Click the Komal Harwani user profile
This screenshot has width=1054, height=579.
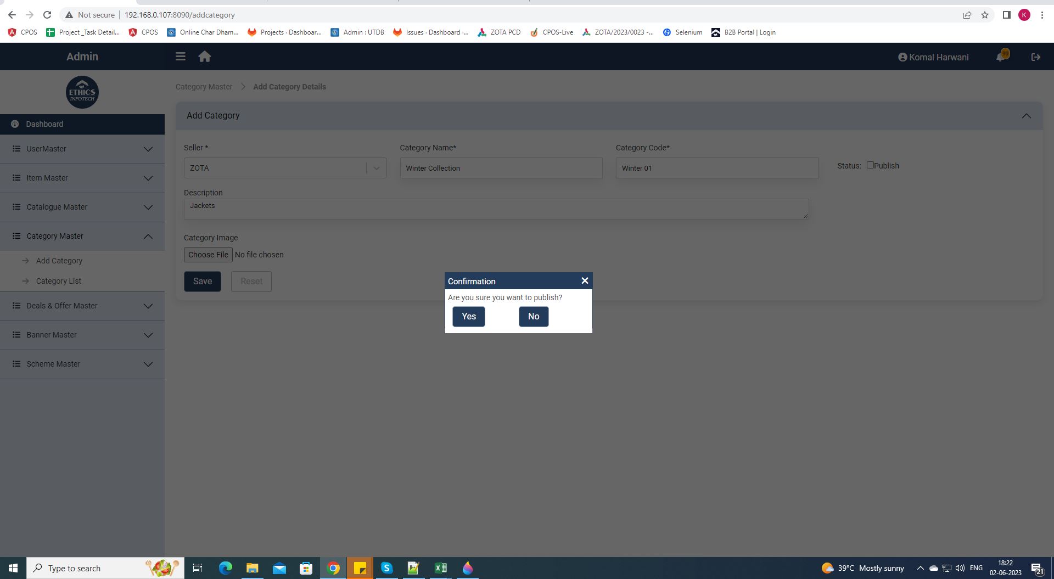pos(933,57)
